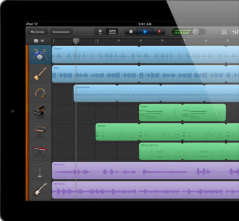Image resolution: width=239 pixels, height=221 pixels.
Task: Select the first green Piano region
Action: pos(161,113)
